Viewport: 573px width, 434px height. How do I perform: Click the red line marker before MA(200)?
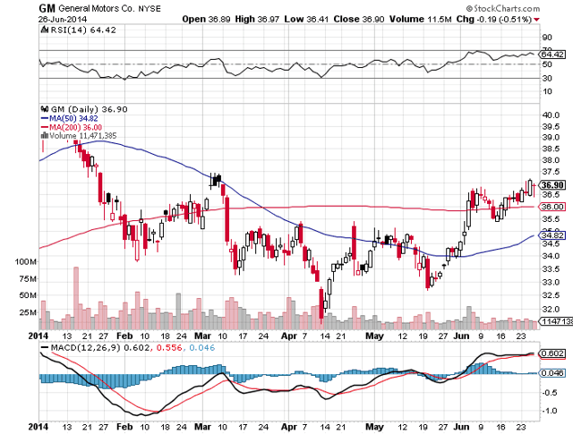pos(45,127)
